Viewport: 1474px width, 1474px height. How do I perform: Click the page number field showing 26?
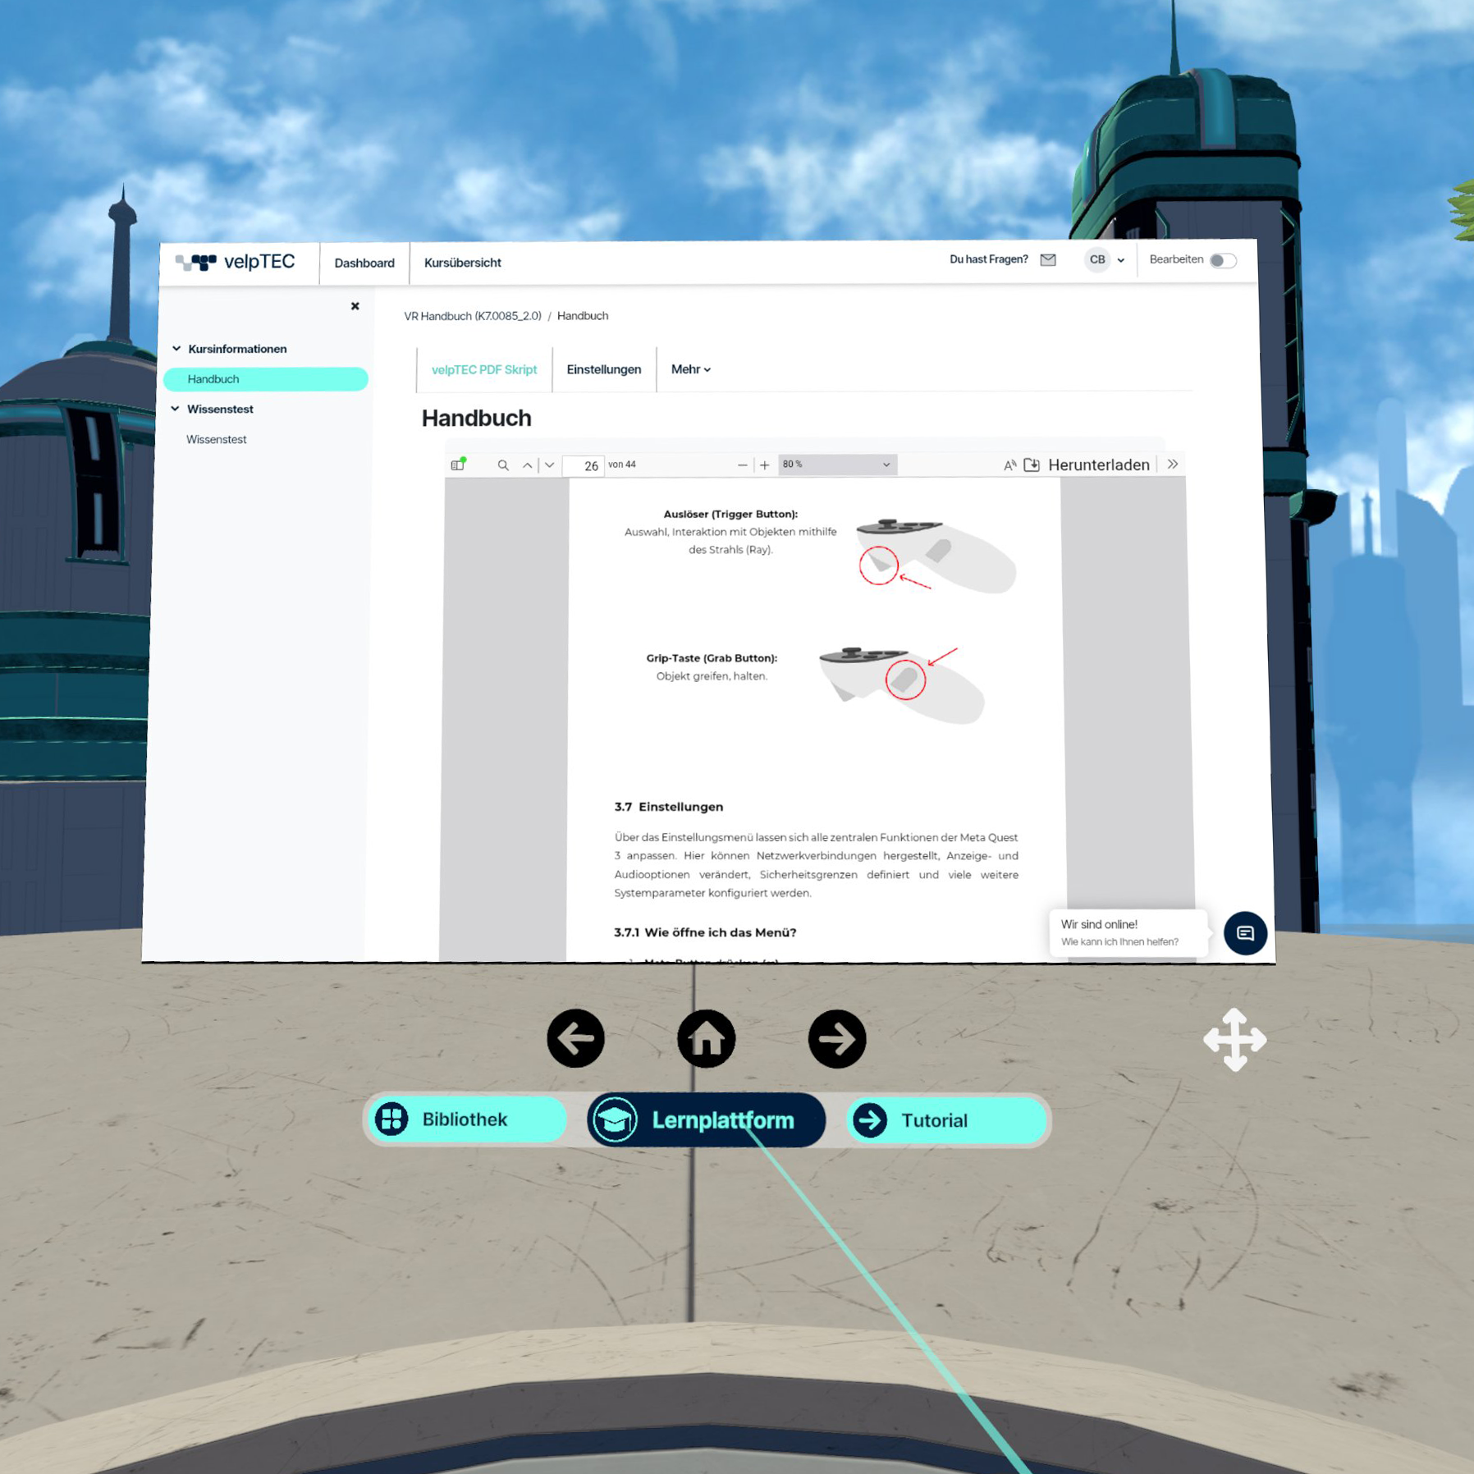click(x=584, y=465)
